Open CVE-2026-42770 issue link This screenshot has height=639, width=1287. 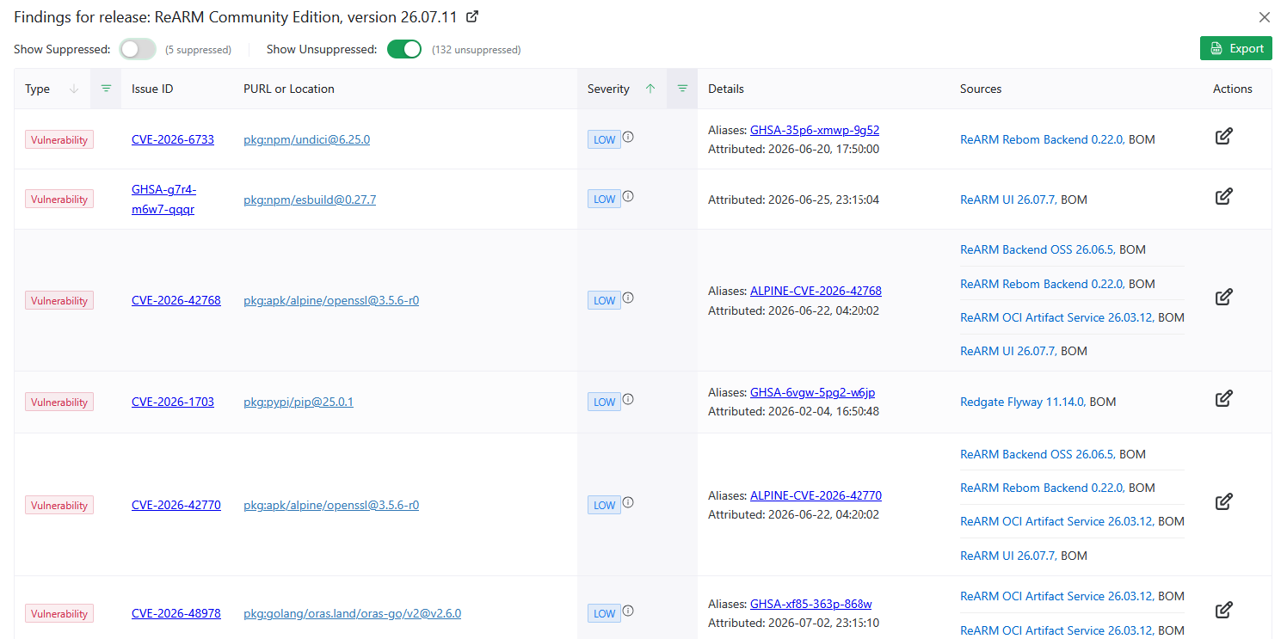(176, 505)
